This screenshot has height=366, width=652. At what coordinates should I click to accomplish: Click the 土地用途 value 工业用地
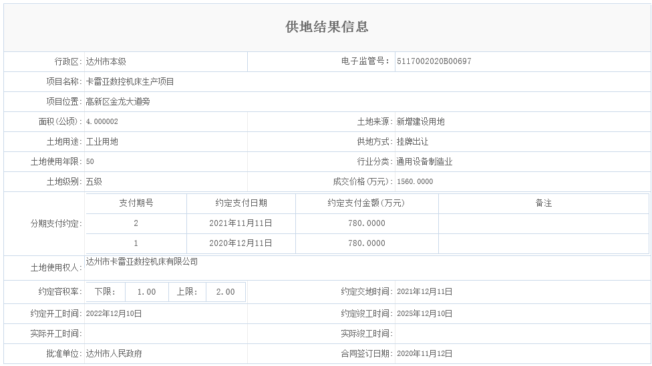point(102,142)
